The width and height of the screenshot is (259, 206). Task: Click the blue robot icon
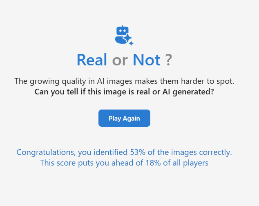tap(124, 36)
